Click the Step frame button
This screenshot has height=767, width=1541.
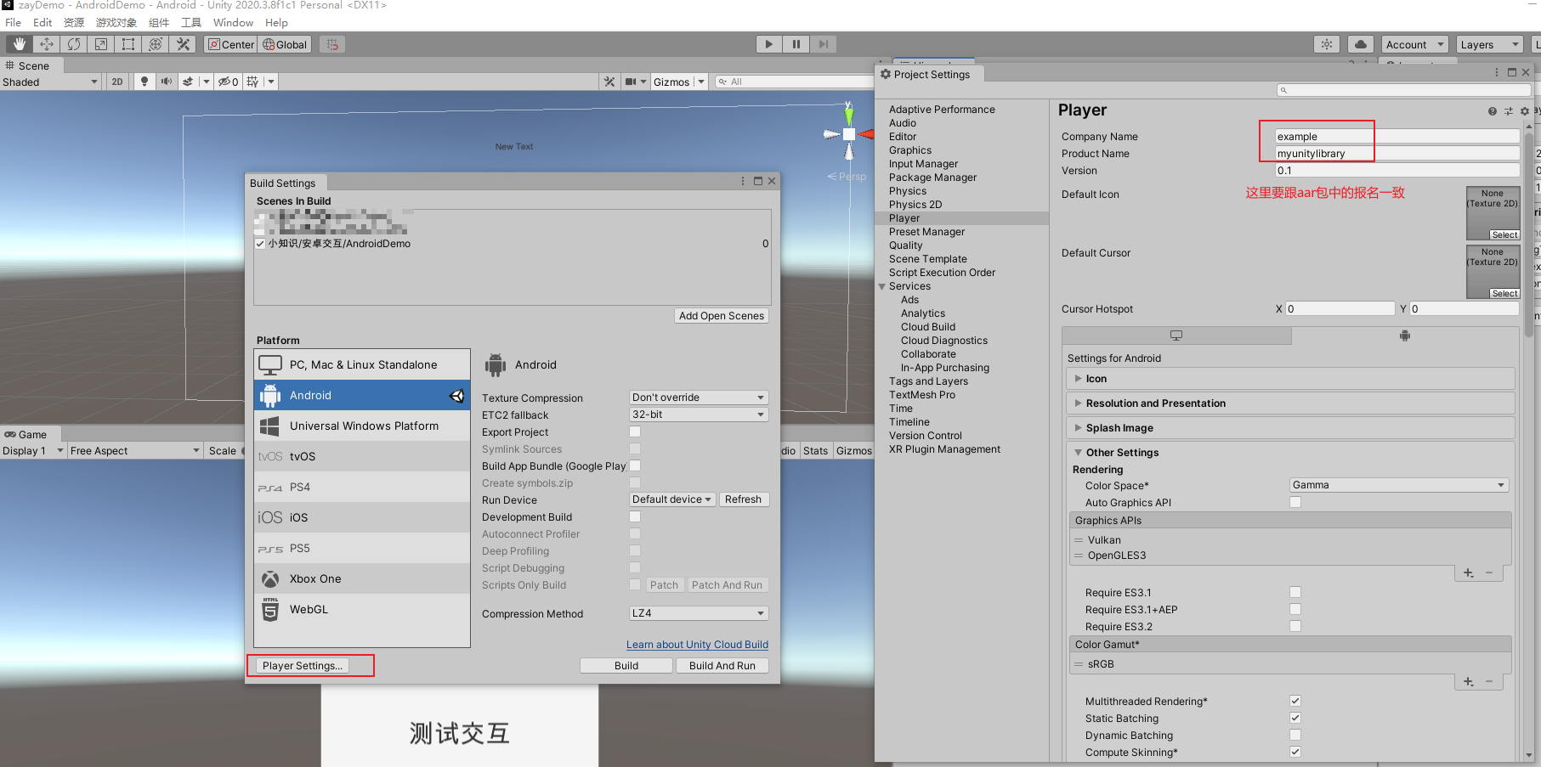(823, 44)
